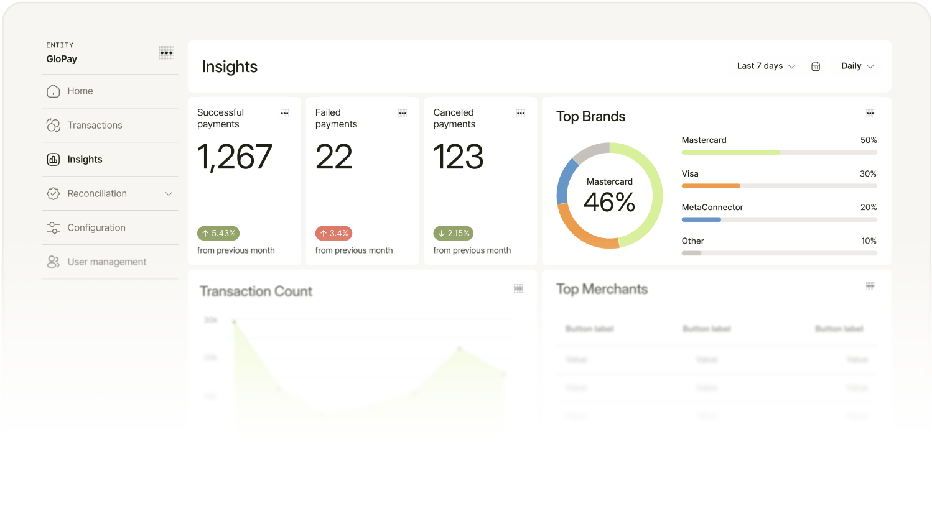Open Top Brands panel options menu
The image size is (932, 509).
coord(870,113)
